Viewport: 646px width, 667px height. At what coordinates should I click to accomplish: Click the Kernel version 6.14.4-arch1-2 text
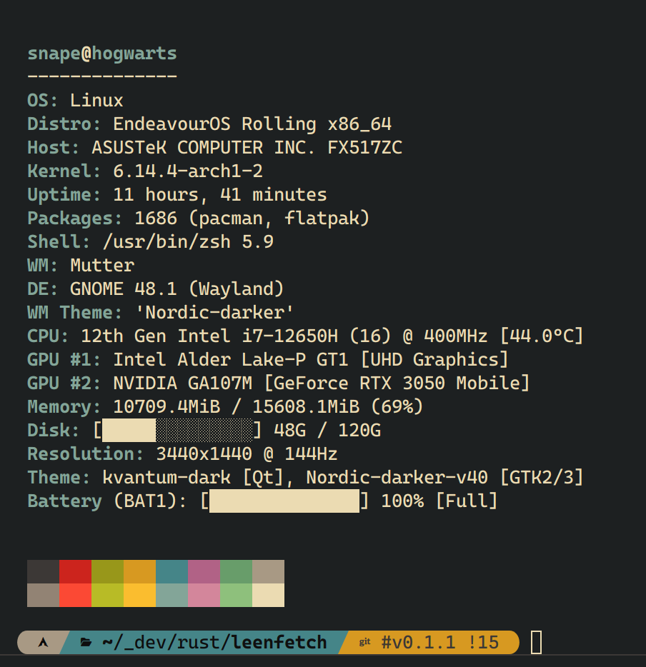188,171
